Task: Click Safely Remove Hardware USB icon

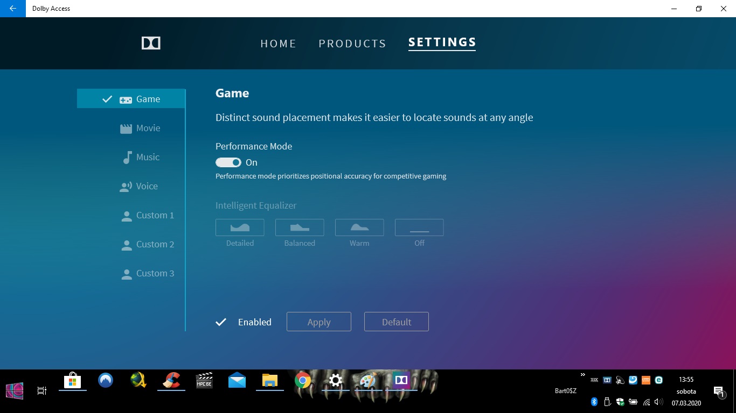Action: pos(607,402)
